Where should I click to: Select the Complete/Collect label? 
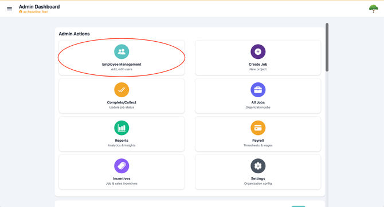coord(122,102)
